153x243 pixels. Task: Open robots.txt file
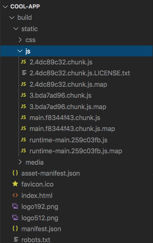(36, 240)
